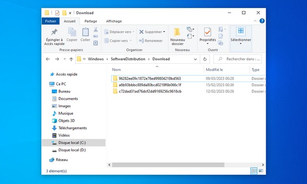Click the Propriétés checkmark icon
This screenshot has height=184, width=307.
(x=208, y=32)
